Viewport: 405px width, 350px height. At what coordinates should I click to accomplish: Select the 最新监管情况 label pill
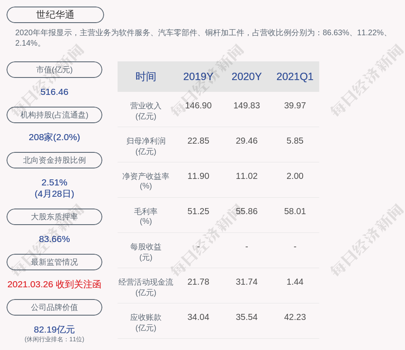tap(54, 262)
